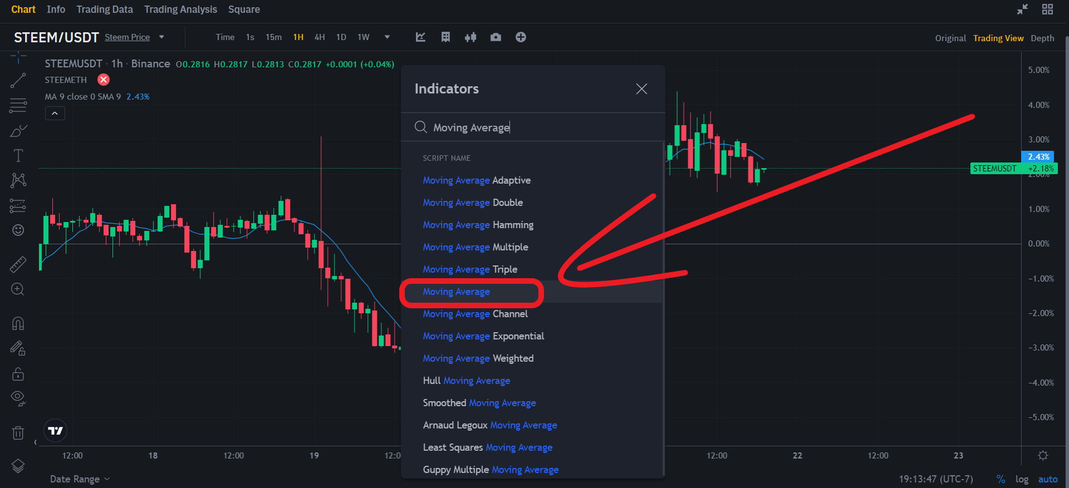Add the Moving Average Hamming indicator
Viewport: 1069px width, 488px height.
tap(478, 225)
